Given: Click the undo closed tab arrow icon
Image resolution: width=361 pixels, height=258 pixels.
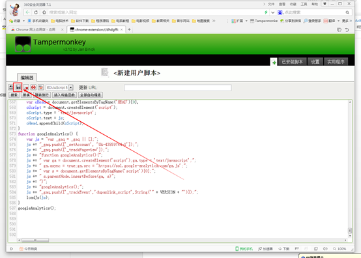Looking at the screenshot, I should (347, 30).
